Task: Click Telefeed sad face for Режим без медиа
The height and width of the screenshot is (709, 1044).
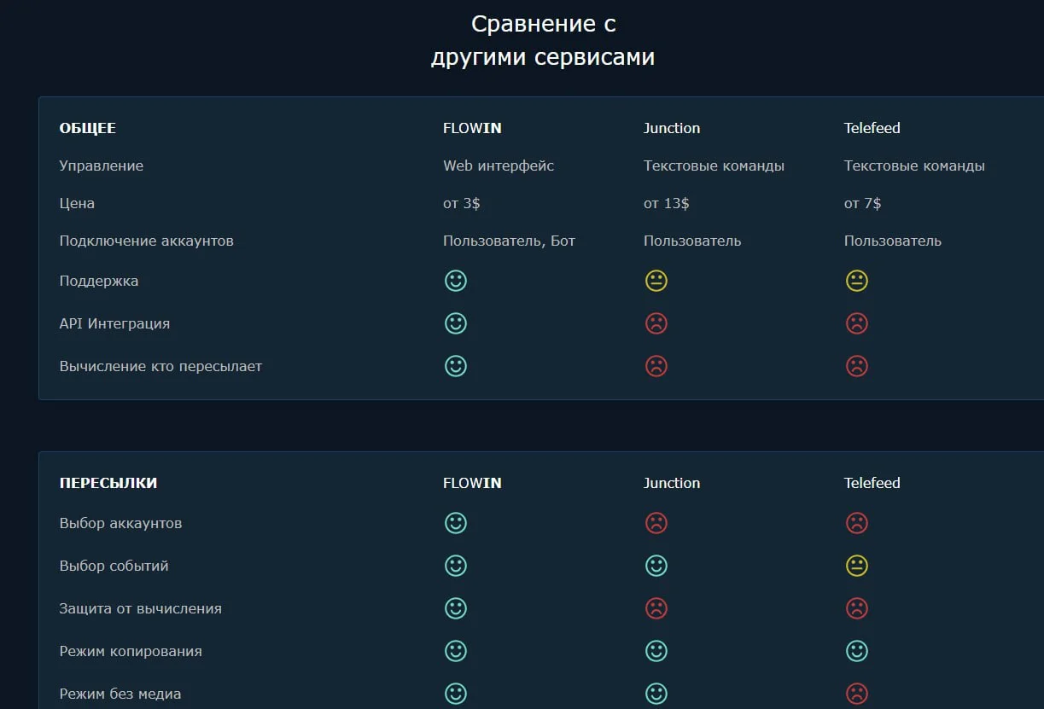Action: click(856, 693)
